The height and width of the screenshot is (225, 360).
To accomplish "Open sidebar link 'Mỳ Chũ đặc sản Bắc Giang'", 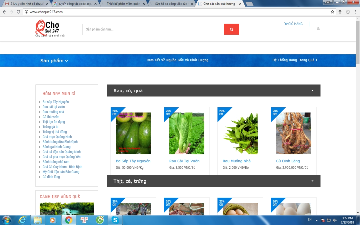I will (x=61, y=172).
